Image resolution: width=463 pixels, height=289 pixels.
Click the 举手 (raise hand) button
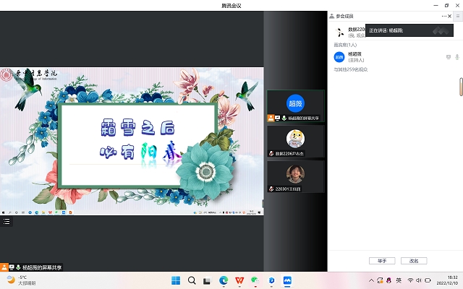tap(382, 260)
